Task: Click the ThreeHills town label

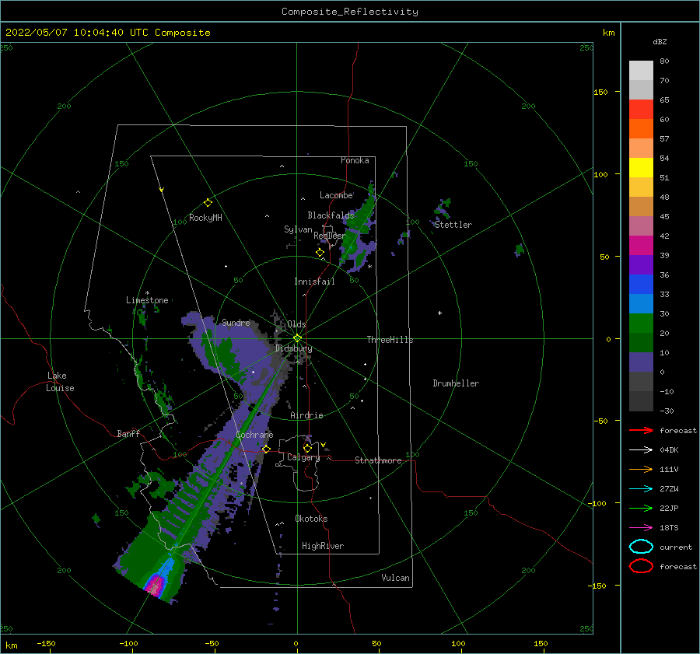Action: pyautogui.click(x=390, y=340)
